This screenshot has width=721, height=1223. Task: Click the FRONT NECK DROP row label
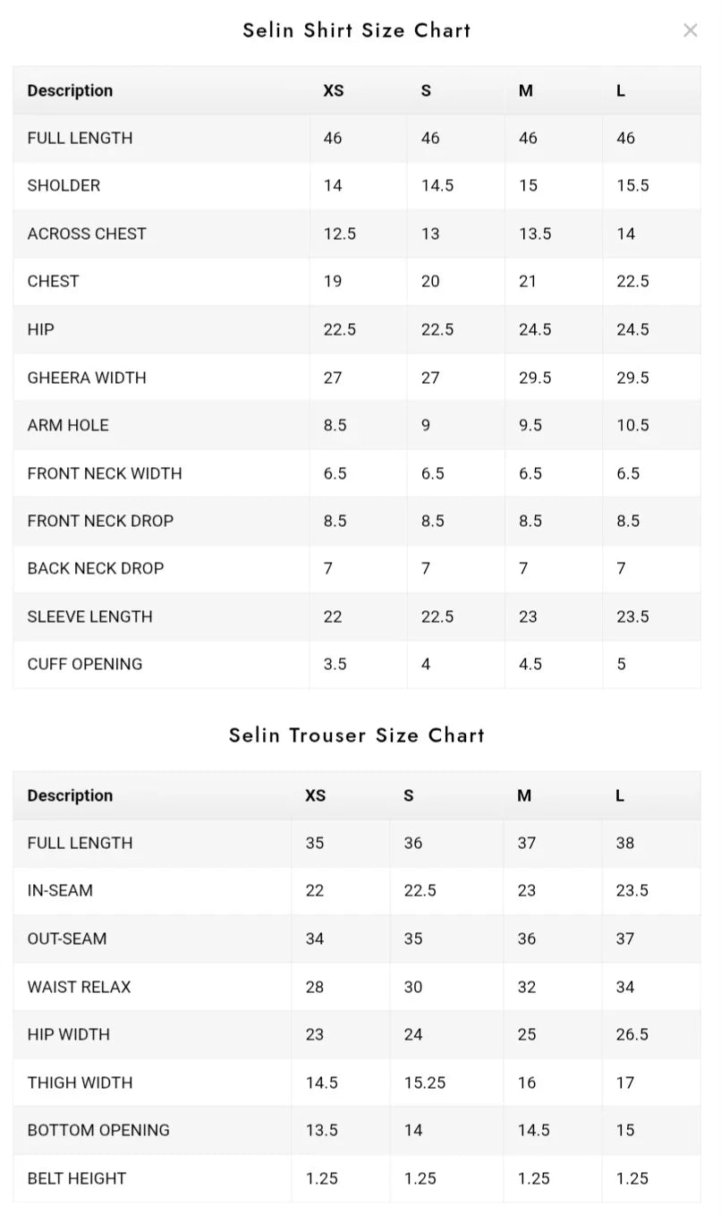(100, 521)
